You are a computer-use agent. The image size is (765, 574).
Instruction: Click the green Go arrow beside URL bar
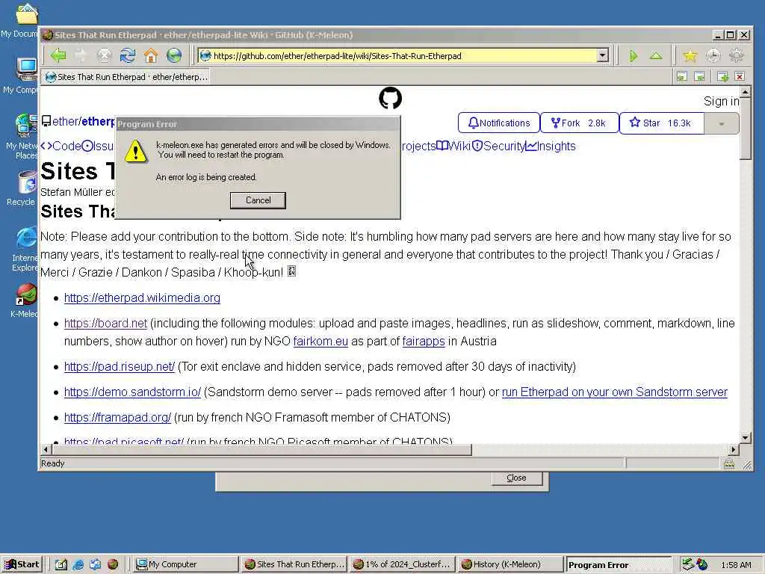[634, 56]
